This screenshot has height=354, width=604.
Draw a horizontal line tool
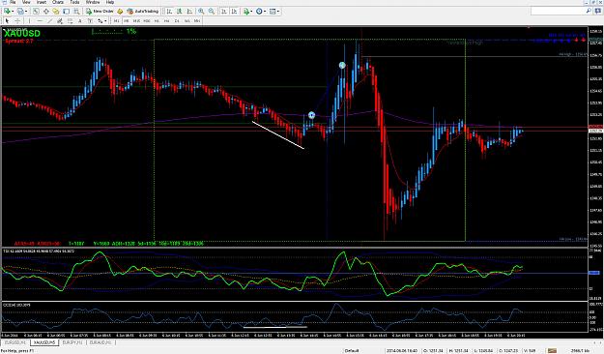point(40,20)
